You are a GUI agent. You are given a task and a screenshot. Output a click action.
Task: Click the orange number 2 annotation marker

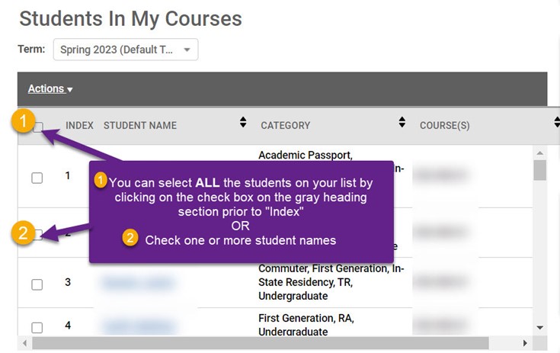[x=24, y=235]
